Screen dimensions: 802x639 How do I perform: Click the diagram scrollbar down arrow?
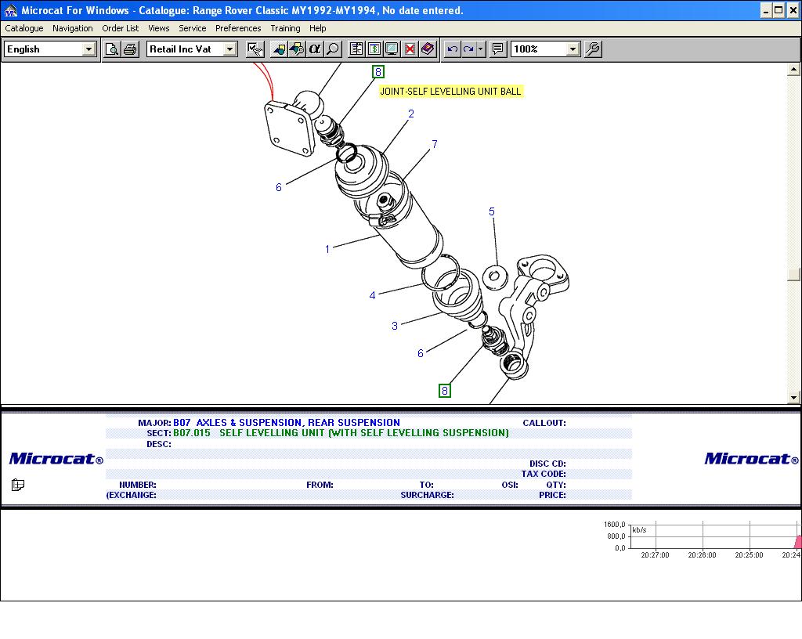coord(794,398)
